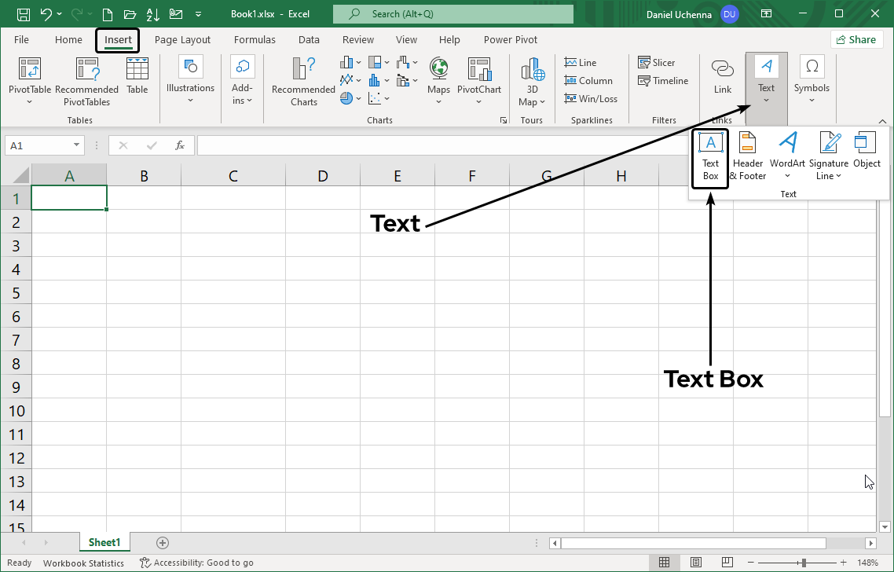Click the Share button

point(856,38)
